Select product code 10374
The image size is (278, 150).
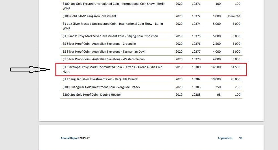196,24
